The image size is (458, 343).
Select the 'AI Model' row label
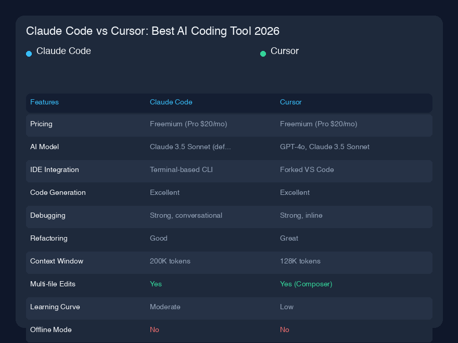point(44,147)
